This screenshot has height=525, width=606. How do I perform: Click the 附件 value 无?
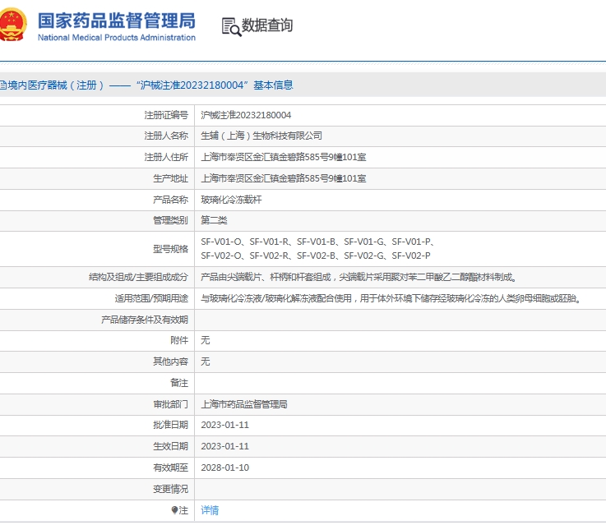(x=206, y=340)
